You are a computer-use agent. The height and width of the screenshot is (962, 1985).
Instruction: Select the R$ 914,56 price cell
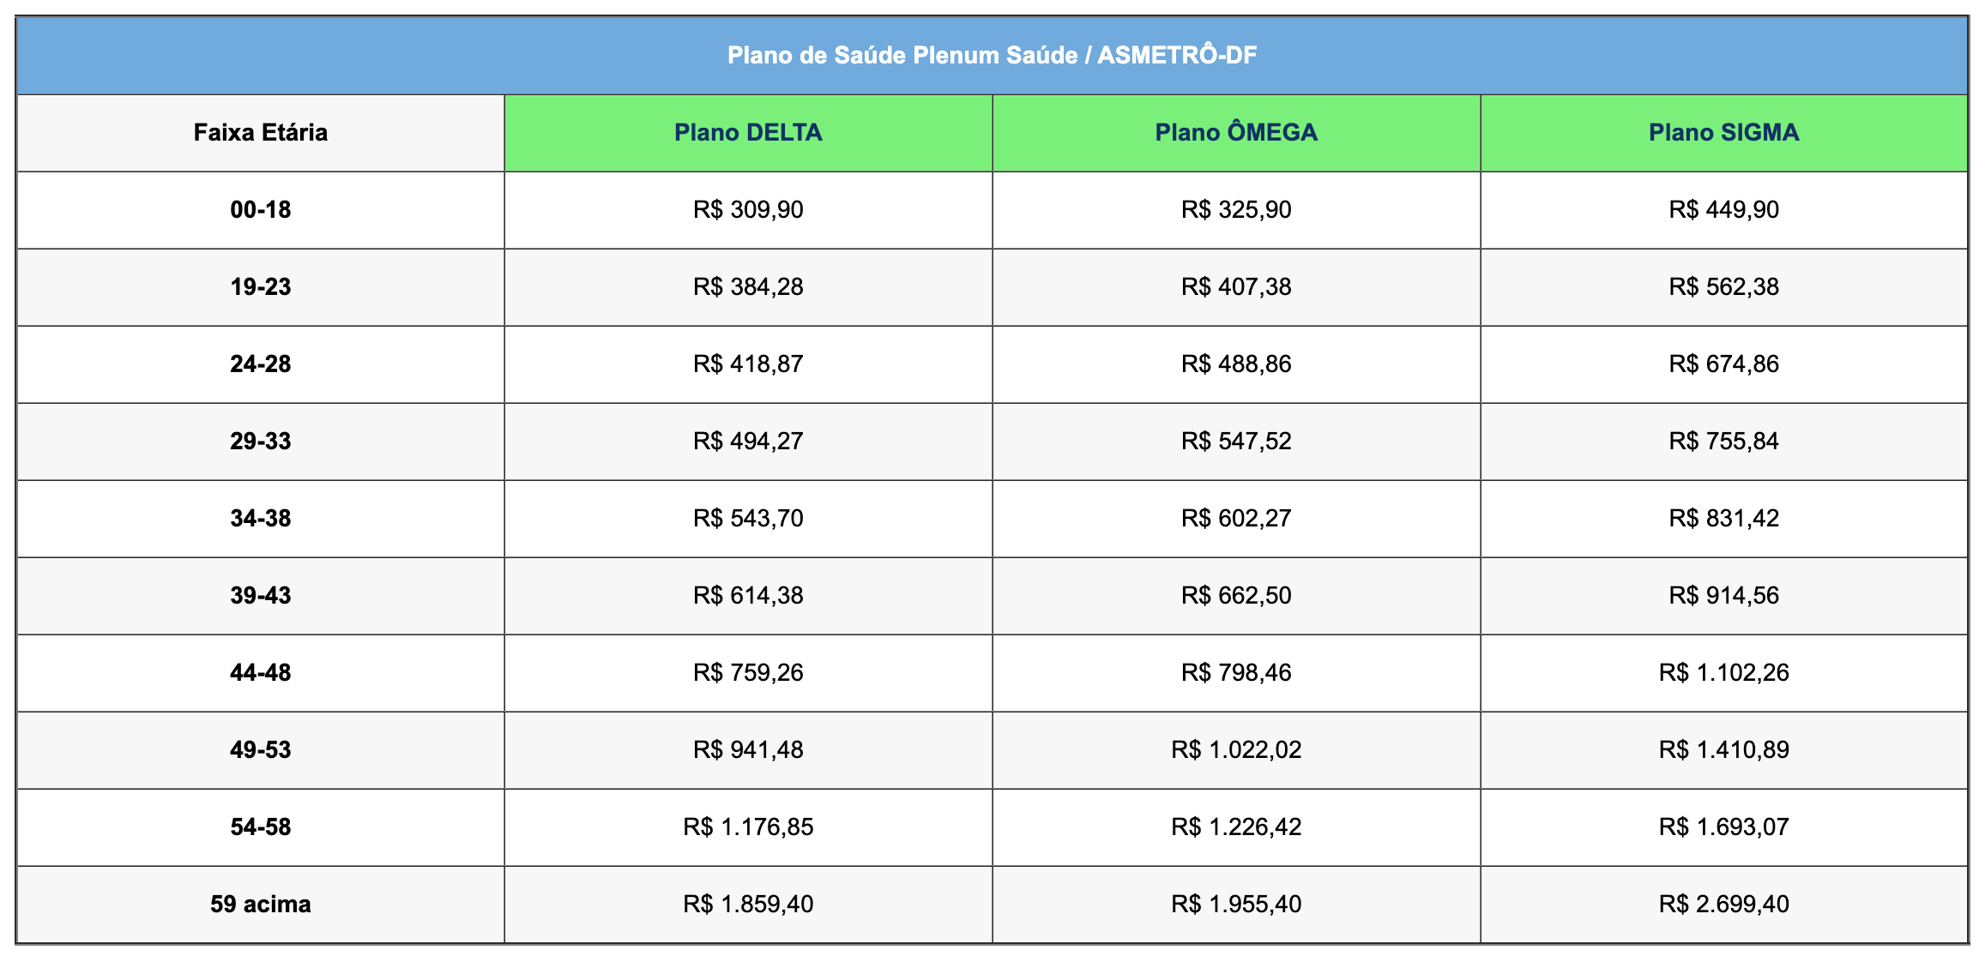[1723, 596]
